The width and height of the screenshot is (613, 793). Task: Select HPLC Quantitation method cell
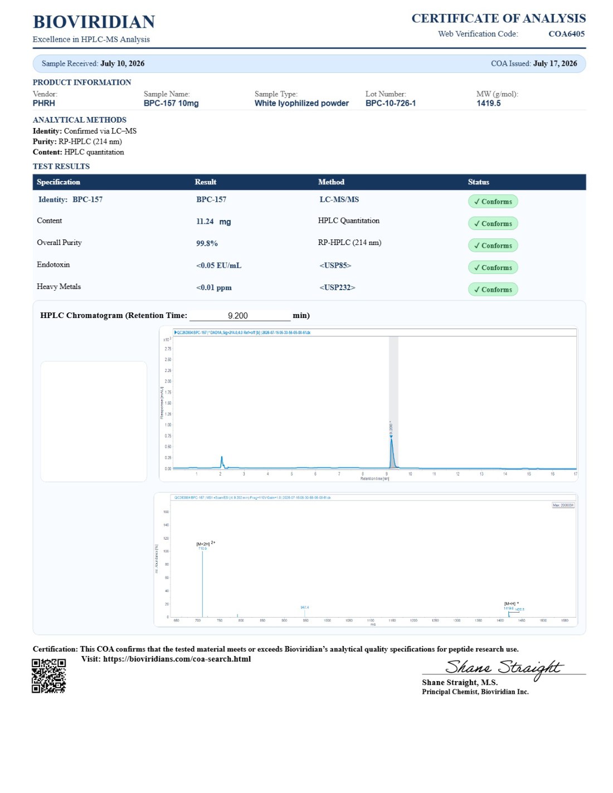(x=349, y=221)
